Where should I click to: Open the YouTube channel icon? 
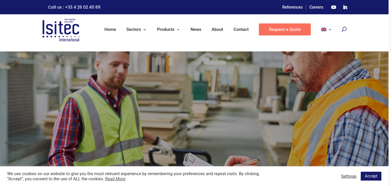coord(333,7)
